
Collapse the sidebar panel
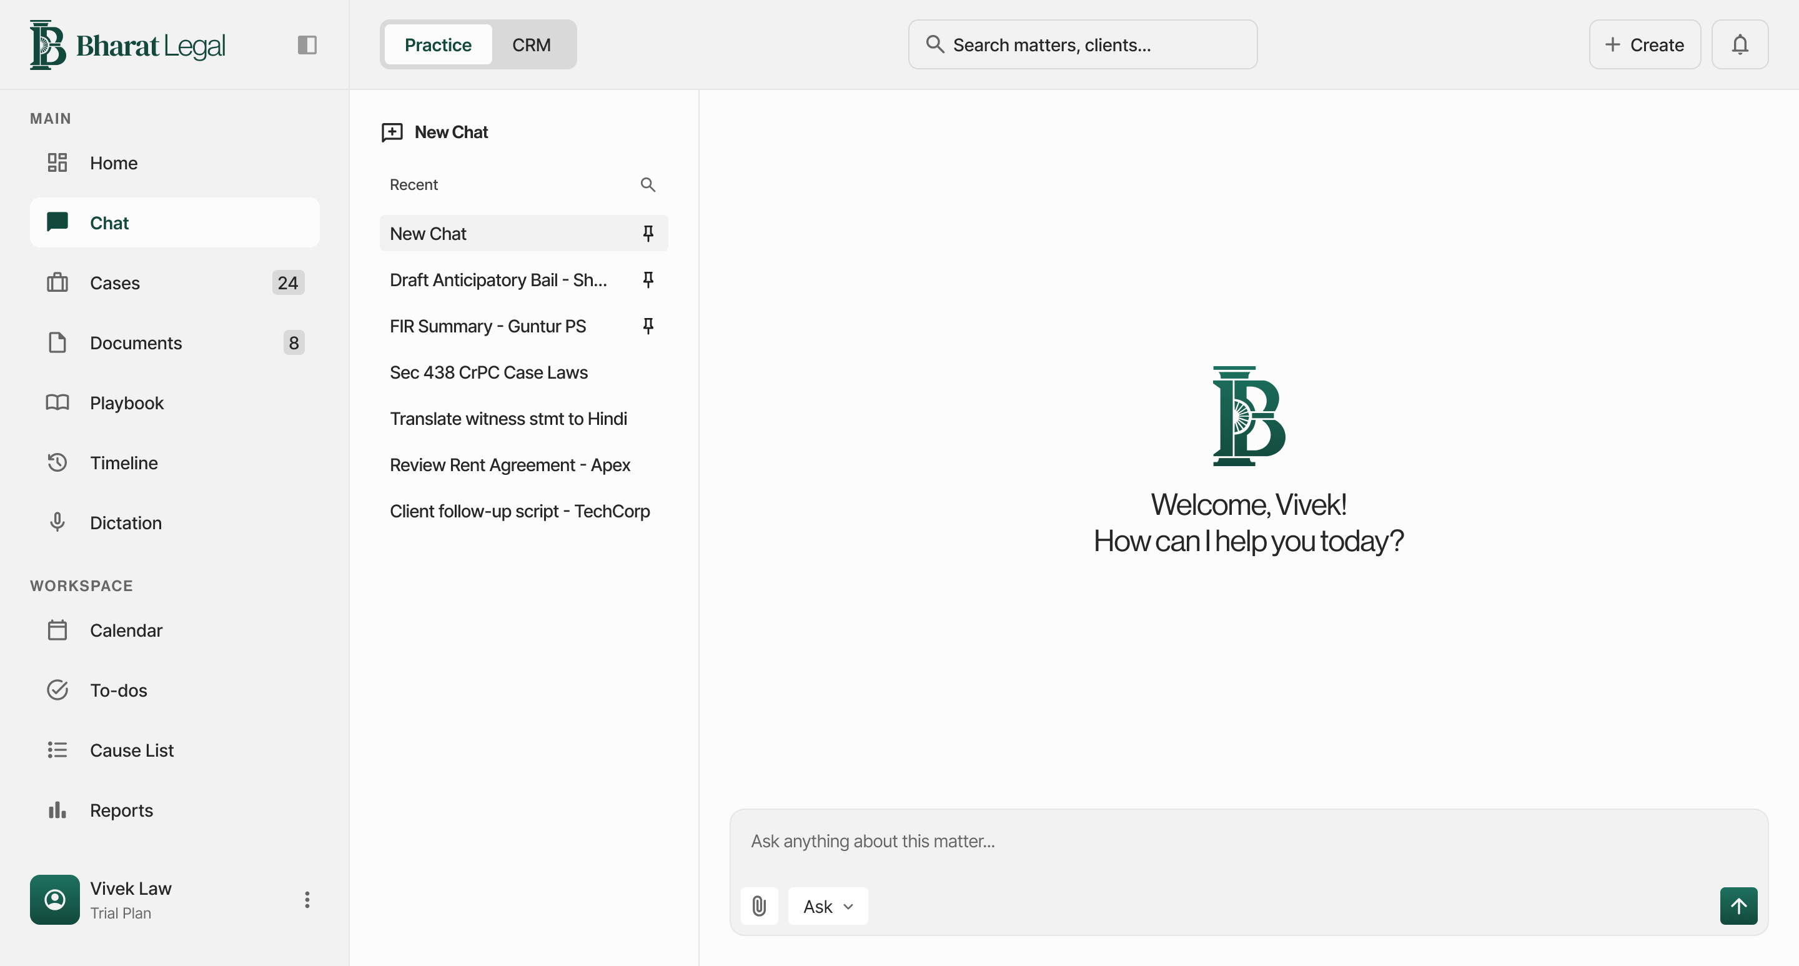[x=307, y=45]
